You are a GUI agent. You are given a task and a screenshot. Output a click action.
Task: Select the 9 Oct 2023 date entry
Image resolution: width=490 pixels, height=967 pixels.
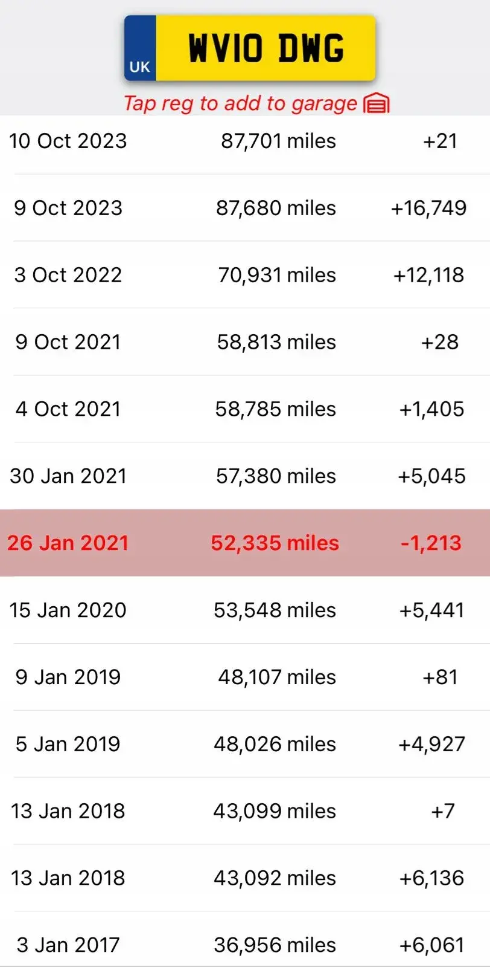pyautogui.click(x=68, y=208)
